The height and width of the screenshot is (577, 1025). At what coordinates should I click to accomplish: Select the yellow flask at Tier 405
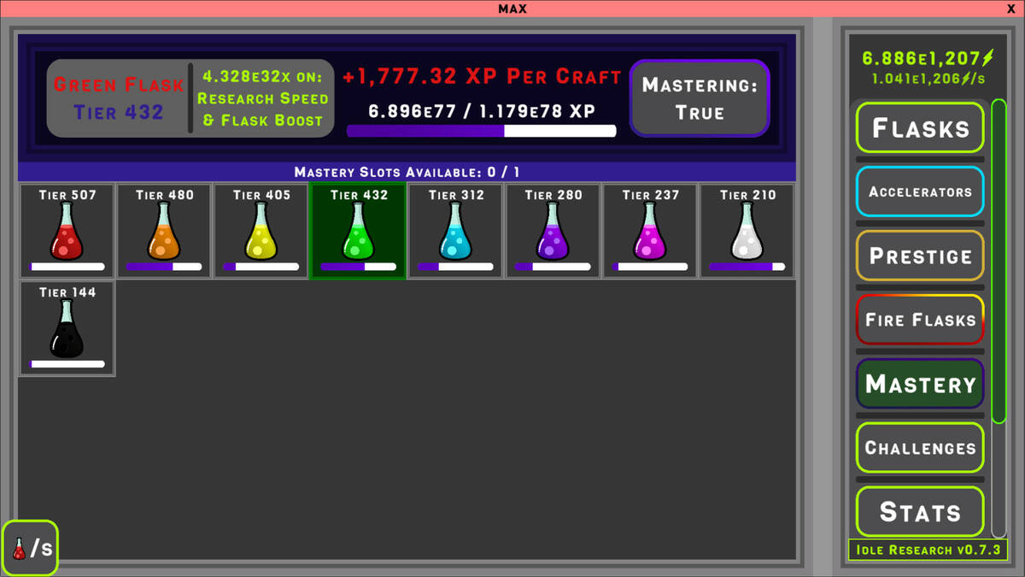(x=261, y=231)
